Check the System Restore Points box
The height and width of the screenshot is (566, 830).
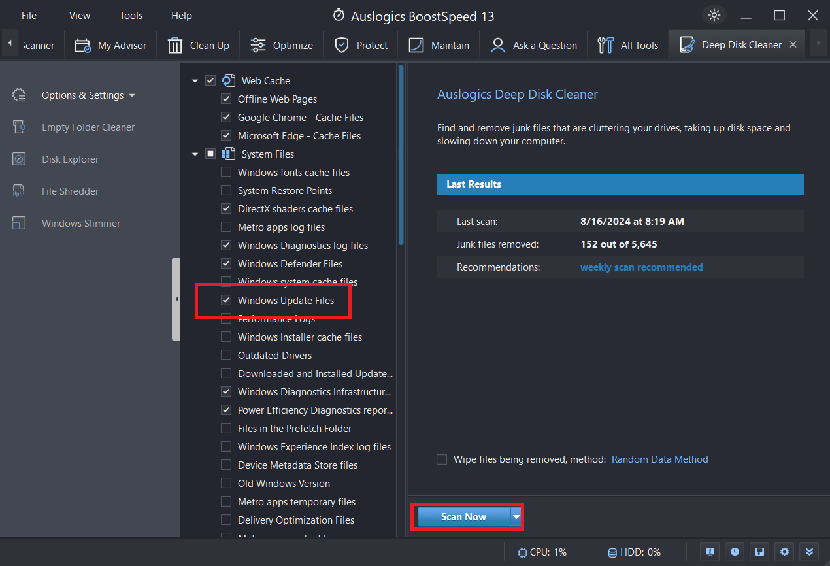[226, 190]
